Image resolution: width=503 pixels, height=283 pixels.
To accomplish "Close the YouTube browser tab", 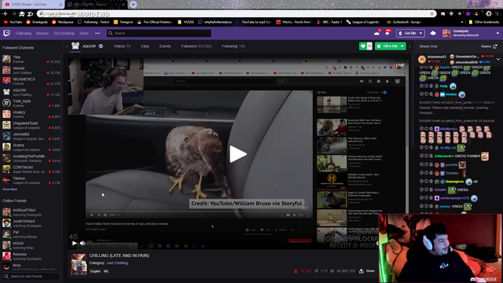I will pos(61,5).
